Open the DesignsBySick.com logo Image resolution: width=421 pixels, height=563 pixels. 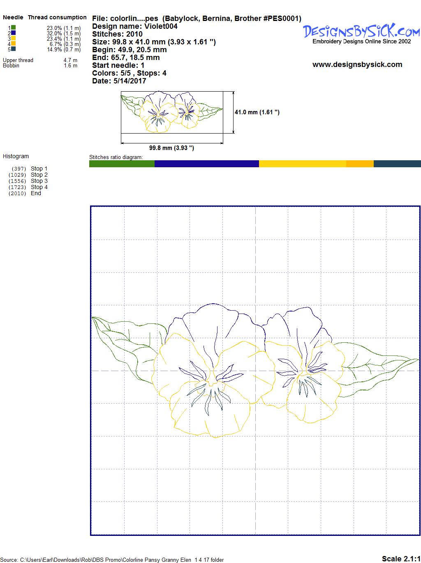coord(361,31)
